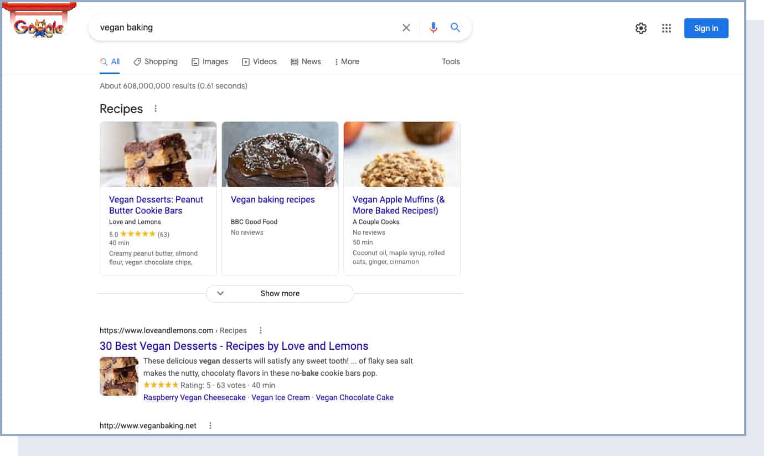Image resolution: width=764 pixels, height=456 pixels.
Task: Switch to the News tab
Action: (306, 62)
